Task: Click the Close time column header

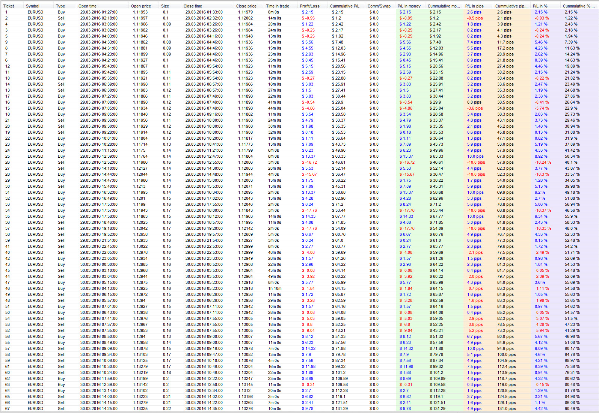Action: click(193, 6)
